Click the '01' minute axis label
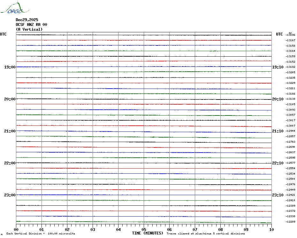 pos(42,229)
